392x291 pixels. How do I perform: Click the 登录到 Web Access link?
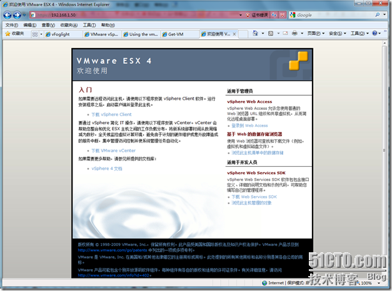coord(249,126)
